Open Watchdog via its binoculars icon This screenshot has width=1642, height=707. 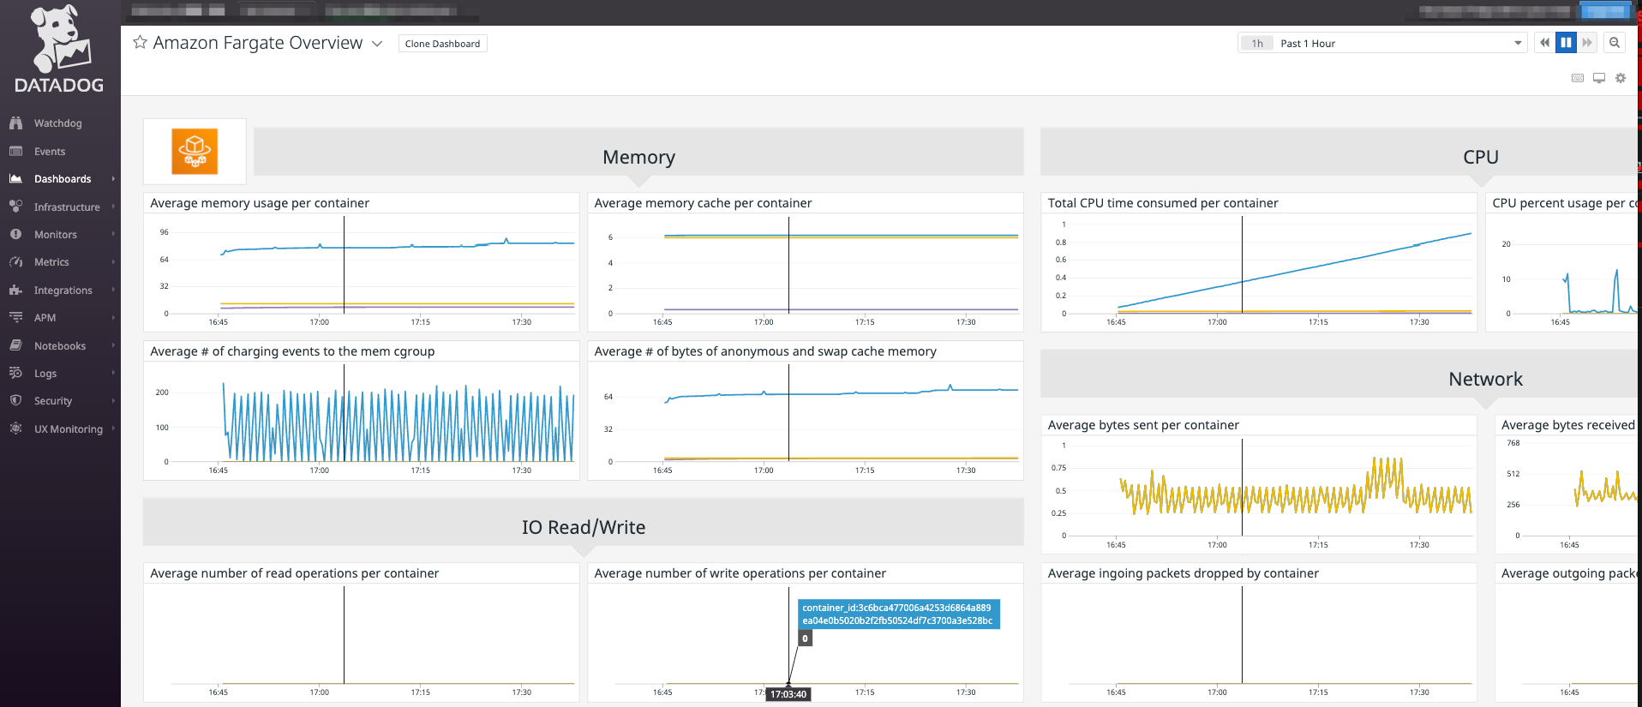click(15, 123)
